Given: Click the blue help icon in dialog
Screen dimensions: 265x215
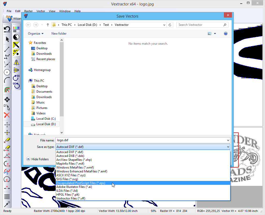Looking at the screenshot, I should tap(226, 34).
